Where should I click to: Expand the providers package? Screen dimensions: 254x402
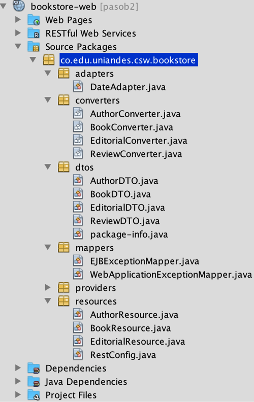pos(48,288)
